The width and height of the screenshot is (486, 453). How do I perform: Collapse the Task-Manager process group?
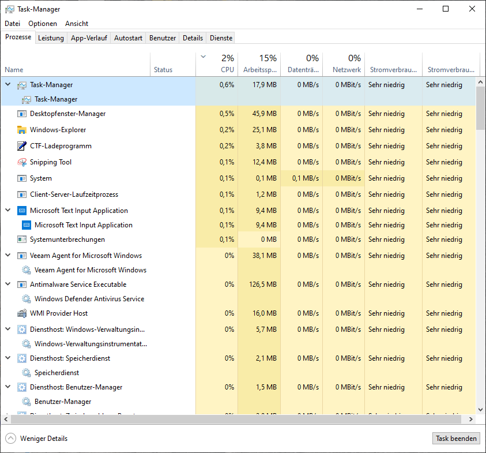[x=7, y=84]
